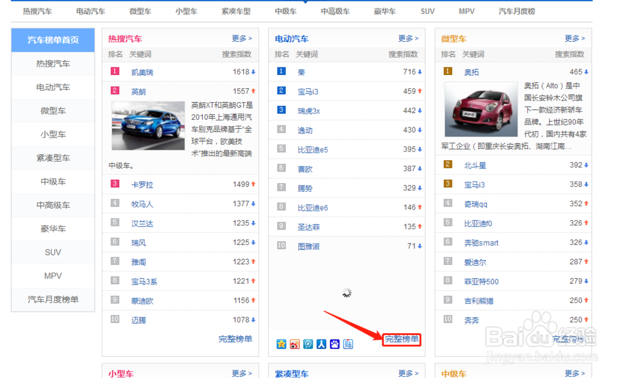Open 完整榜单 link in 电动汽车 panel
This screenshot has width=632, height=378.
tap(401, 339)
